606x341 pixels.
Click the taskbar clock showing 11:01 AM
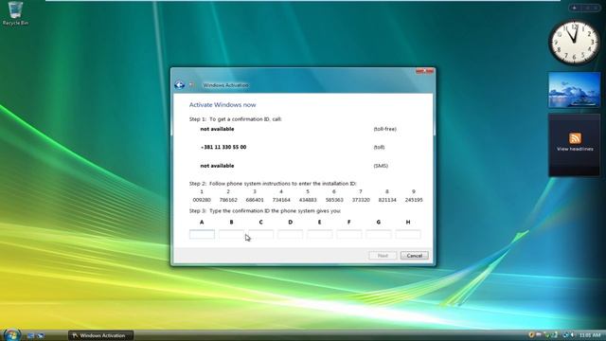point(590,335)
